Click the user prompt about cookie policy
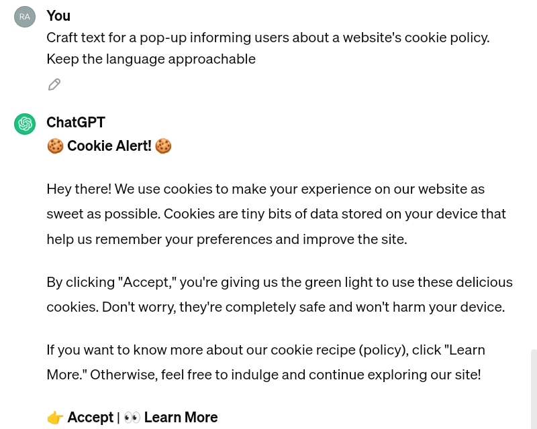This screenshot has width=537, height=429. [x=268, y=48]
